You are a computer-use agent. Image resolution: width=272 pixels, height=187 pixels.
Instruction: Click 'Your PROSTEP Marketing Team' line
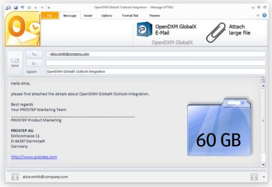click(x=39, y=110)
